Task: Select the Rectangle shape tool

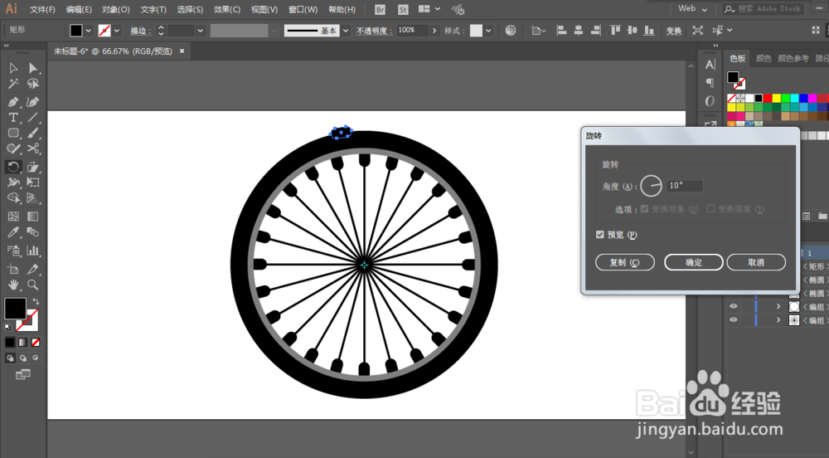Action: (13, 134)
